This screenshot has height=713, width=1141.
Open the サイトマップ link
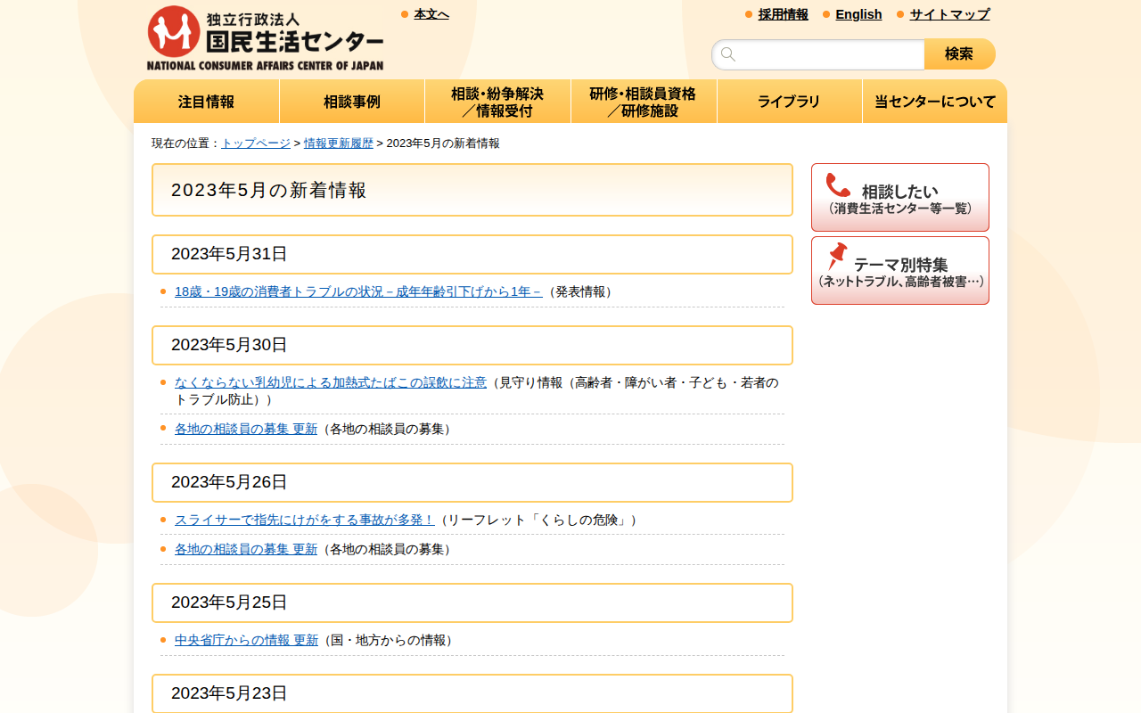coord(950,14)
